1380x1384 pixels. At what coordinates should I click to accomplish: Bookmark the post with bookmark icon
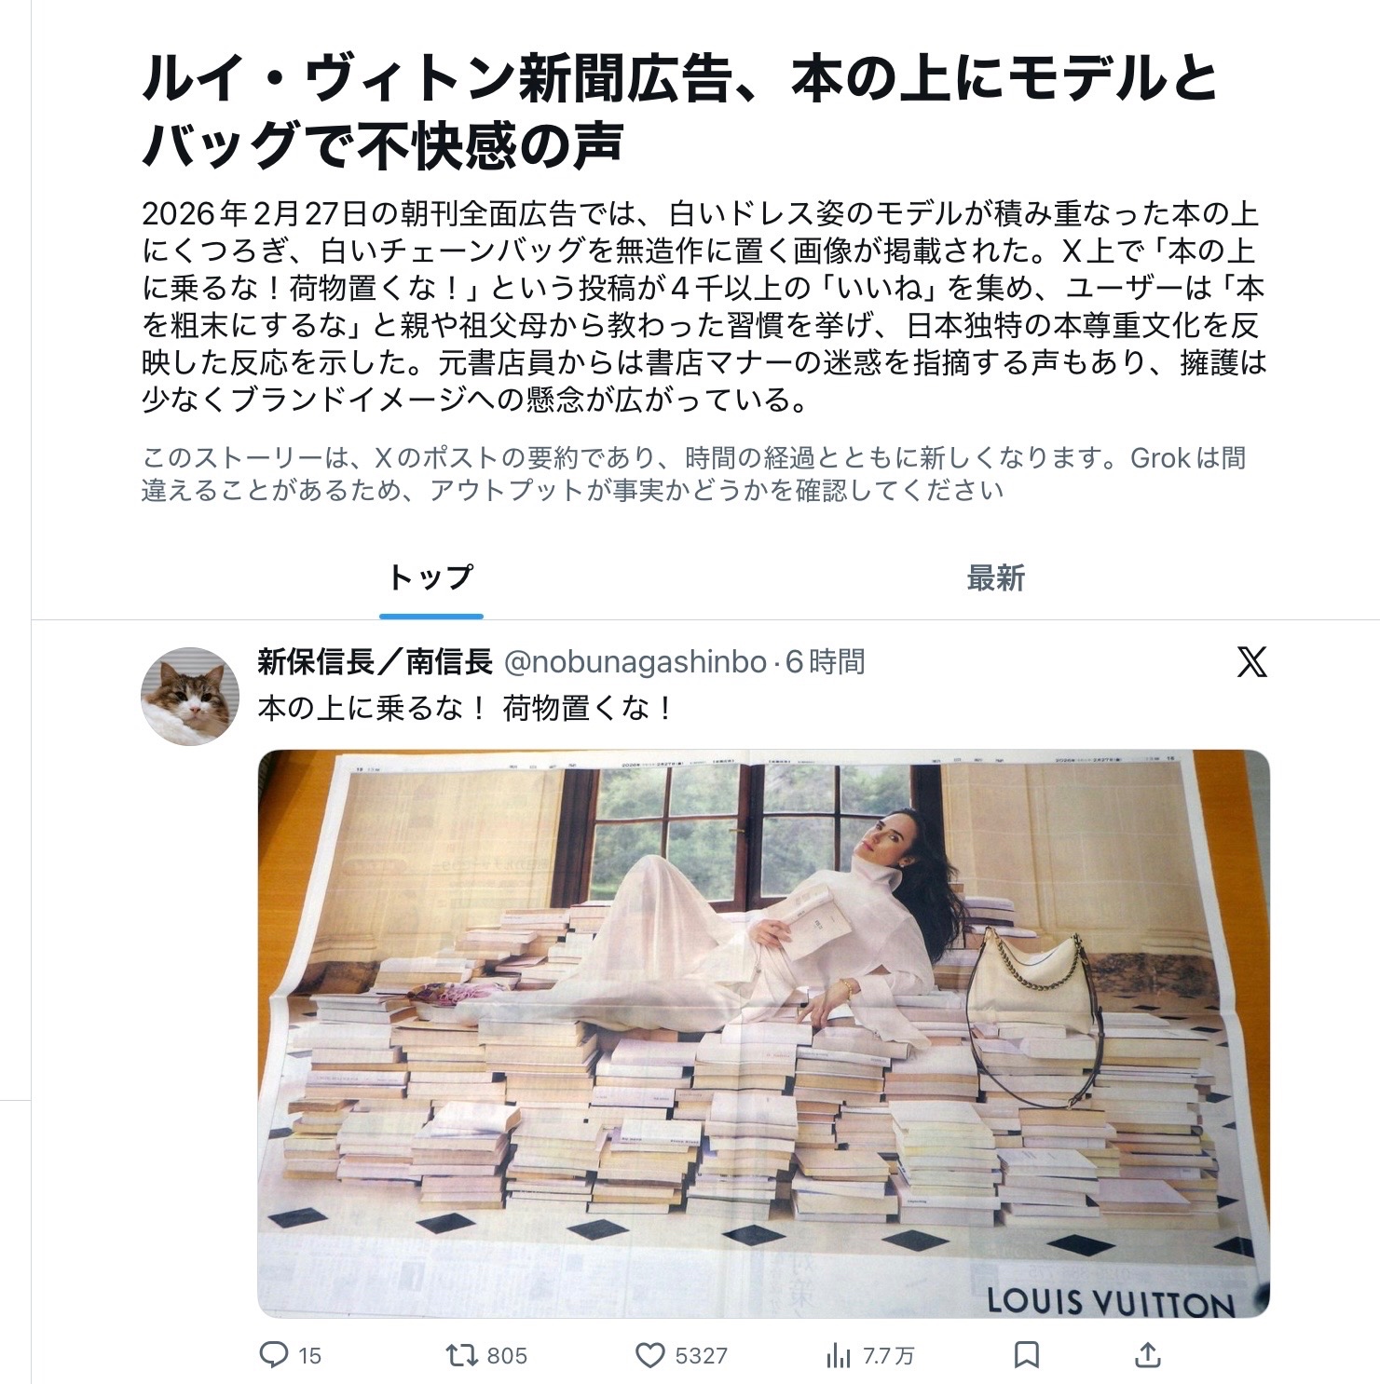coord(1027,1355)
